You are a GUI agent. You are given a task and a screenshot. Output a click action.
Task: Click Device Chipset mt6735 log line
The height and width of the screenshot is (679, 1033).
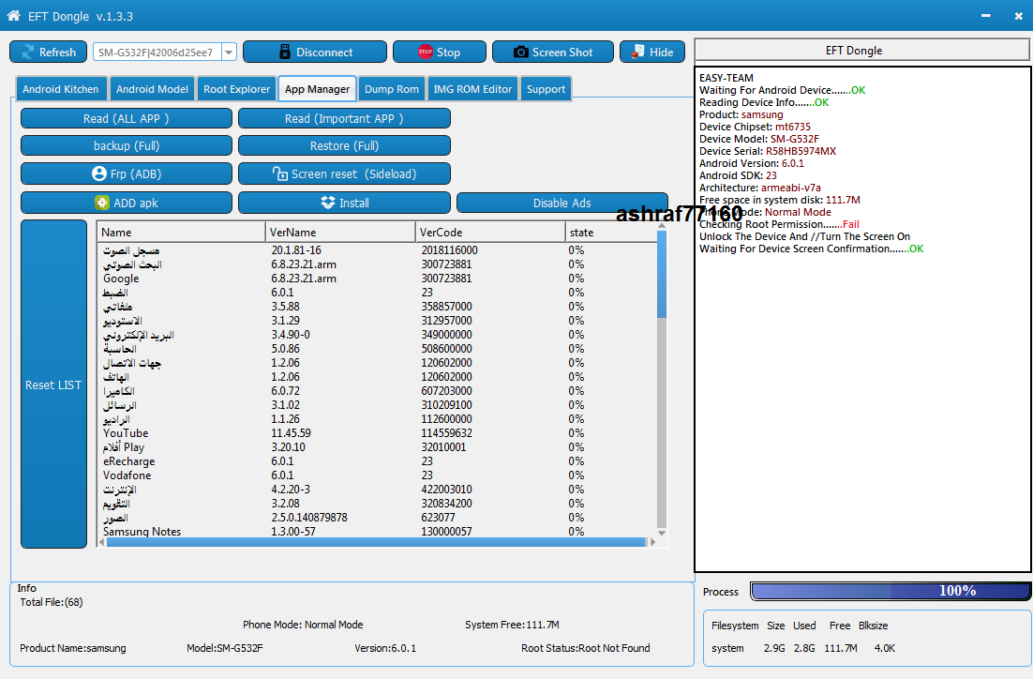point(755,127)
